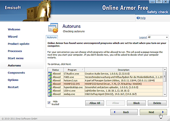Open Options sidebar item

(x=13, y=80)
